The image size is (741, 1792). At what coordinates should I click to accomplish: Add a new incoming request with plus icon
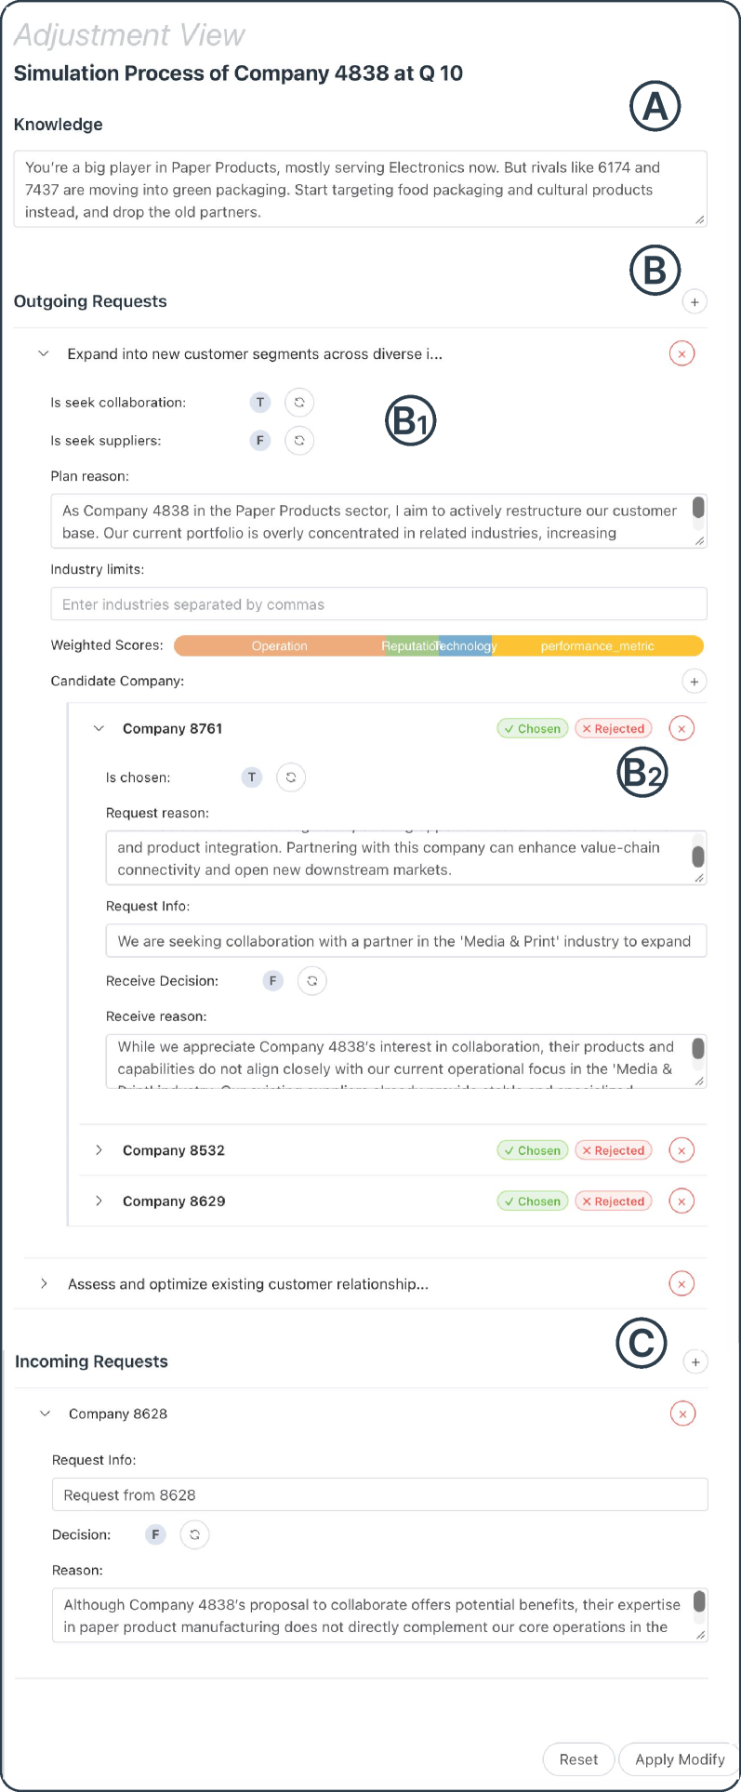[695, 1361]
